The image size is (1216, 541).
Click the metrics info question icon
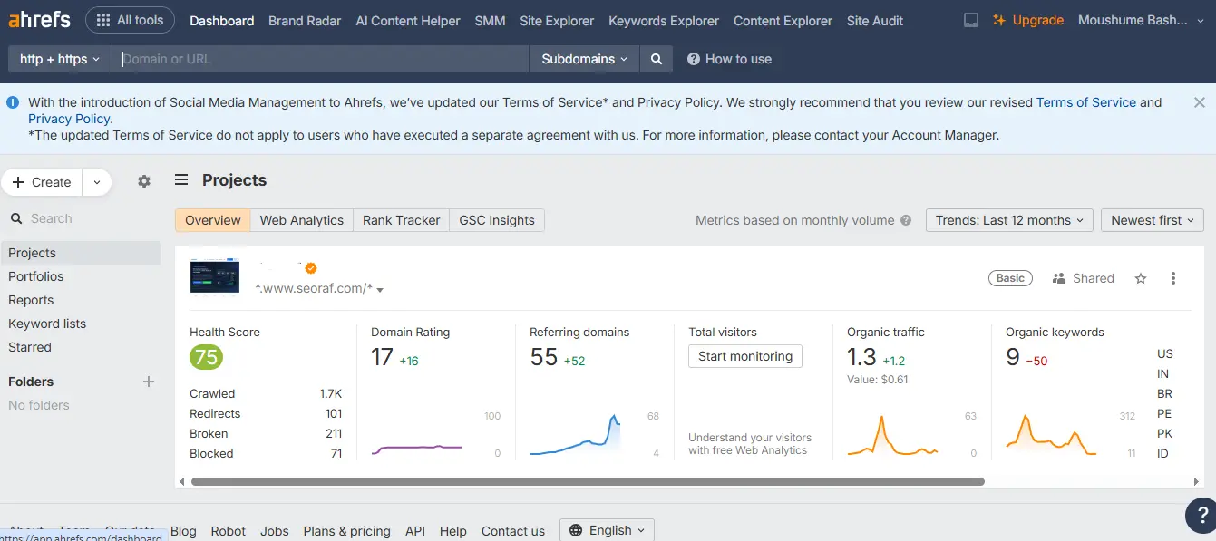905,220
